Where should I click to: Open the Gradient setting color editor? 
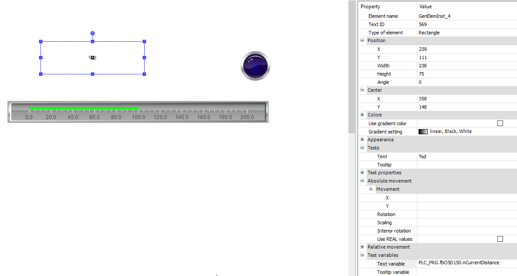[x=423, y=131]
